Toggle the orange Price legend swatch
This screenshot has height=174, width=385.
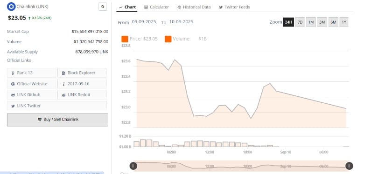[125, 39]
